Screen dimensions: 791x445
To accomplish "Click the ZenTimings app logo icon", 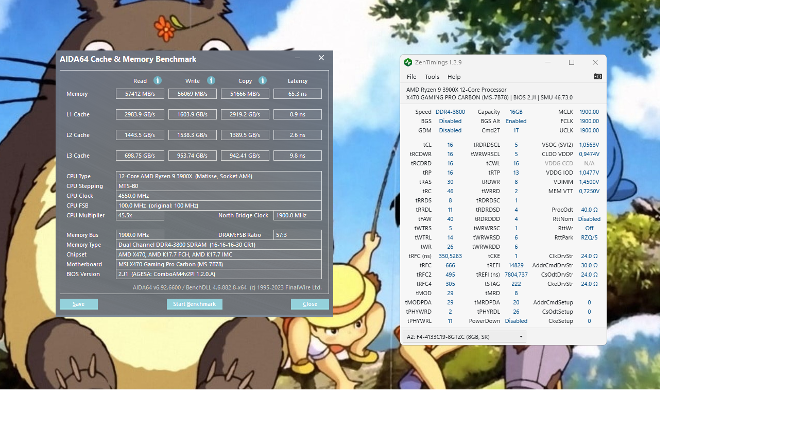I will pyautogui.click(x=408, y=62).
